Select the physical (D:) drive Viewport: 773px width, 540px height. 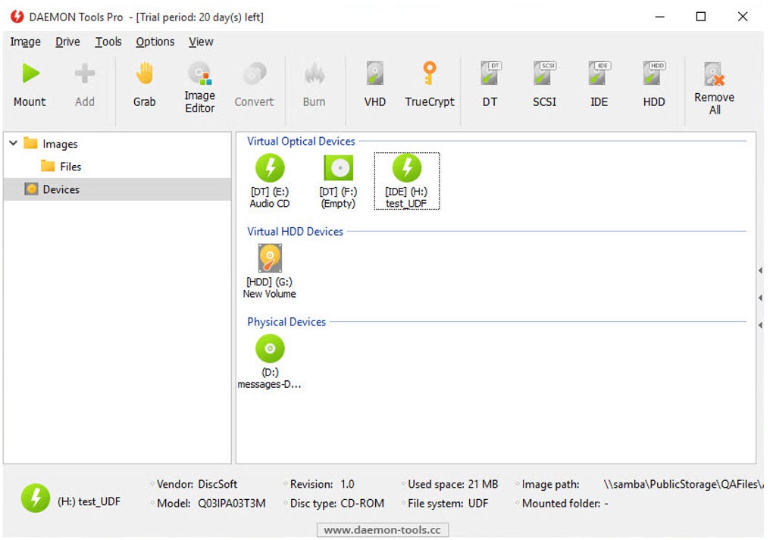point(270,362)
